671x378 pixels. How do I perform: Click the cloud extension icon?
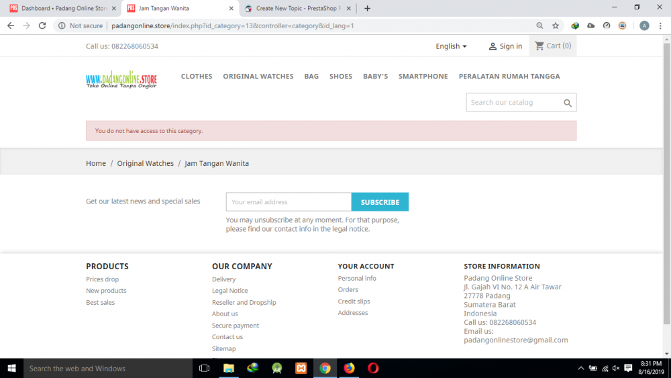tap(591, 26)
